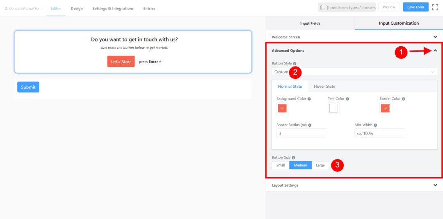Open the Border Color swatch
Viewport: 443px width, 219px height.
[x=385, y=108]
